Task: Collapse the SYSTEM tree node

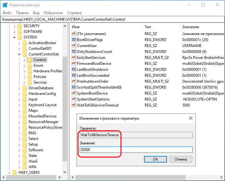Action: (x=14, y=37)
